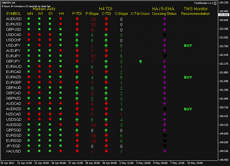The image size is (230, 166).
Task: Click the GBPJPY,H4 chart title
Action: [x=8, y=3]
